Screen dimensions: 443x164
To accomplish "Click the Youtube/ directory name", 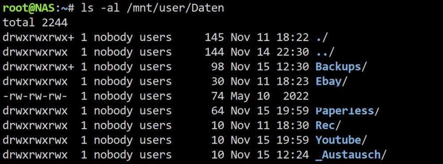I will pos(341,140).
